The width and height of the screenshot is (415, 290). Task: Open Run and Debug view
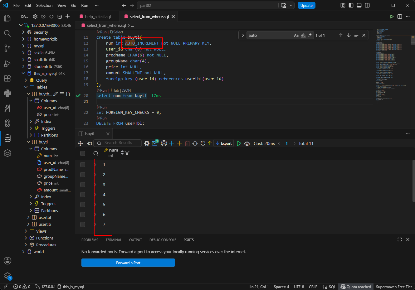(x=7, y=63)
